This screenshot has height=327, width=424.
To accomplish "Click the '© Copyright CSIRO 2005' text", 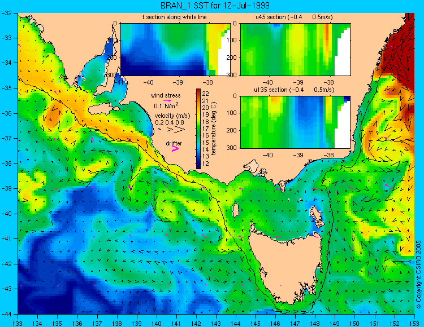I will [x=418, y=275].
